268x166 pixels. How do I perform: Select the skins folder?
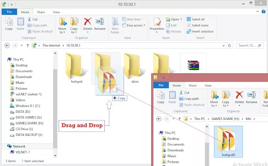coord(135,68)
